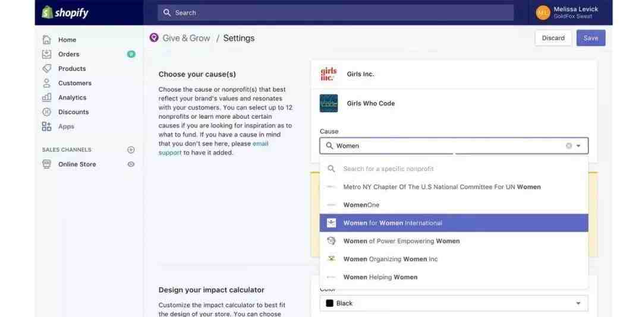
Task: Click the Give & Grow app icon
Action: pyautogui.click(x=154, y=38)
